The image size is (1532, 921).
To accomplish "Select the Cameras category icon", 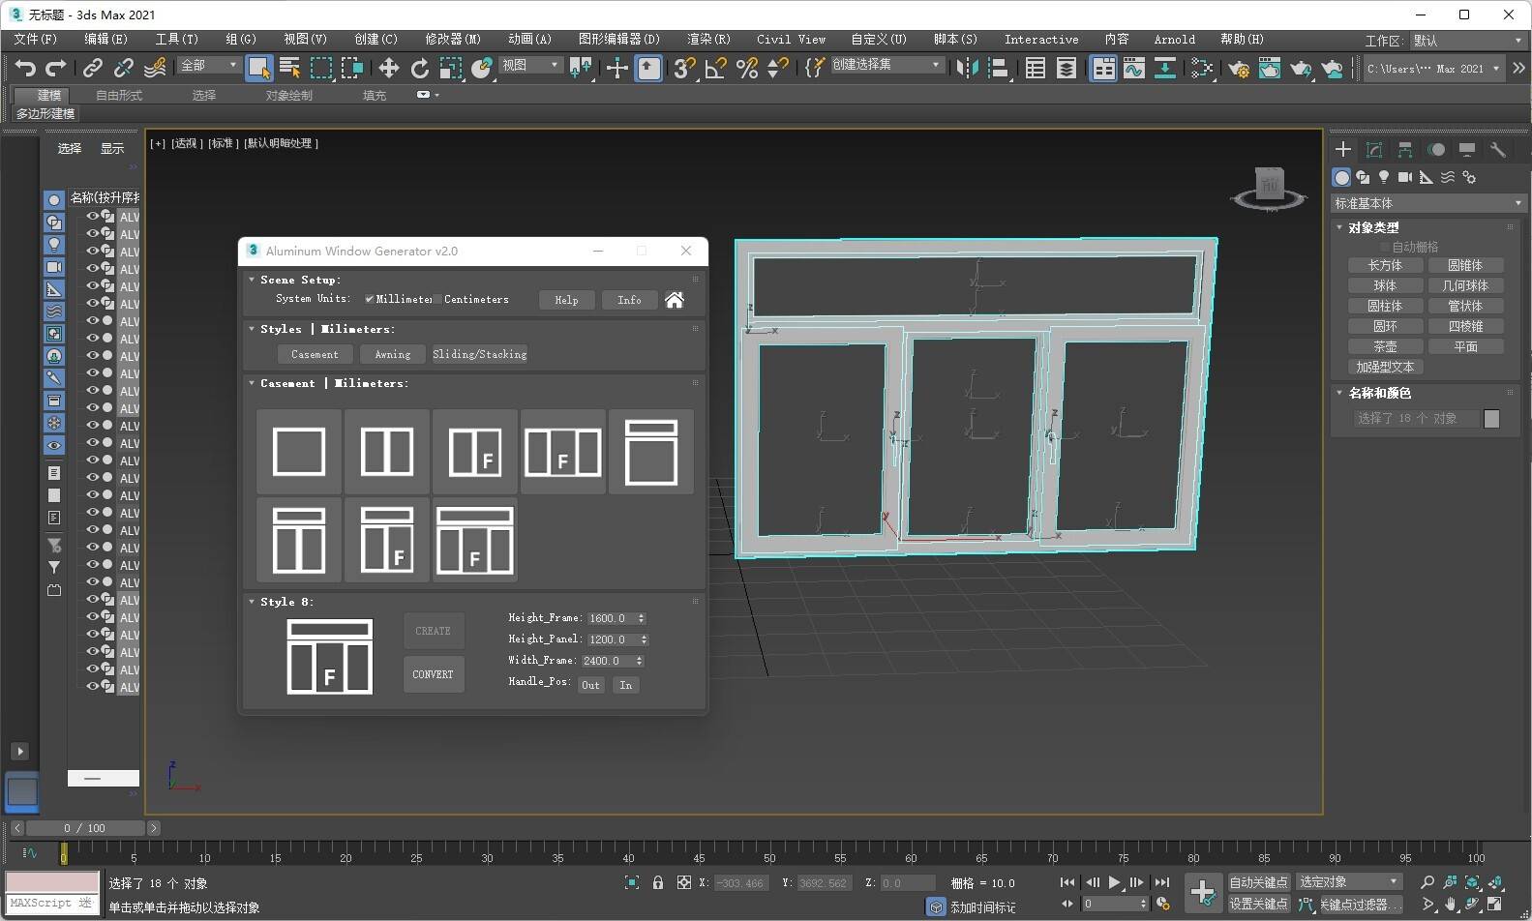I will tap(1405, 177).
